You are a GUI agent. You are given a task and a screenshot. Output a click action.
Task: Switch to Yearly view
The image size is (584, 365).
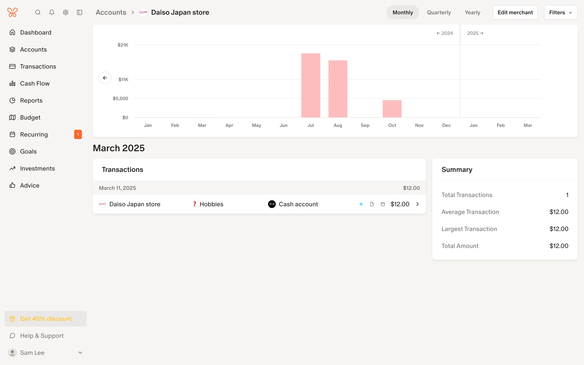click(472, 12)
